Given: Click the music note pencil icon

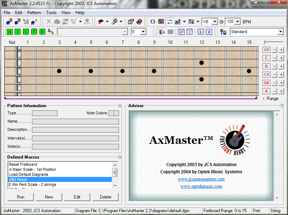Looking at the screenshot, I should [x=51, y=32].
